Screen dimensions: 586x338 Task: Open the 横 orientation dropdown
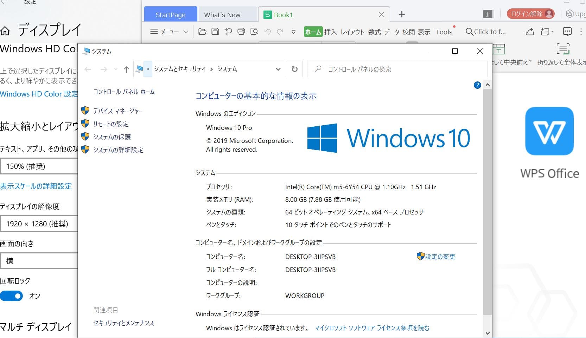pyautogui.click(x=39, y=261)
